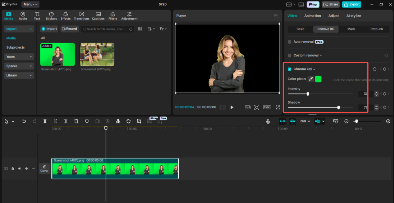The width and height of the screenshot is (394, 203).
Task: Select the Split tool in the timeline toolbar
Action: coord(45,121)
